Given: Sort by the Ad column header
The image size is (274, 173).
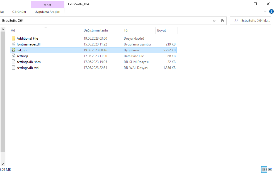Looking at the screenshot, I should click(x=13, y=30).
